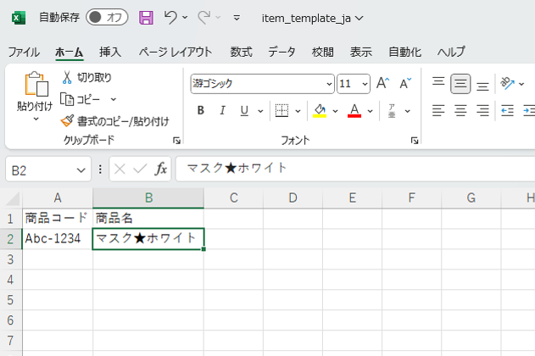
Task: Expand the Name Box dropdown arrow
Action: click(x=81, y=170)
